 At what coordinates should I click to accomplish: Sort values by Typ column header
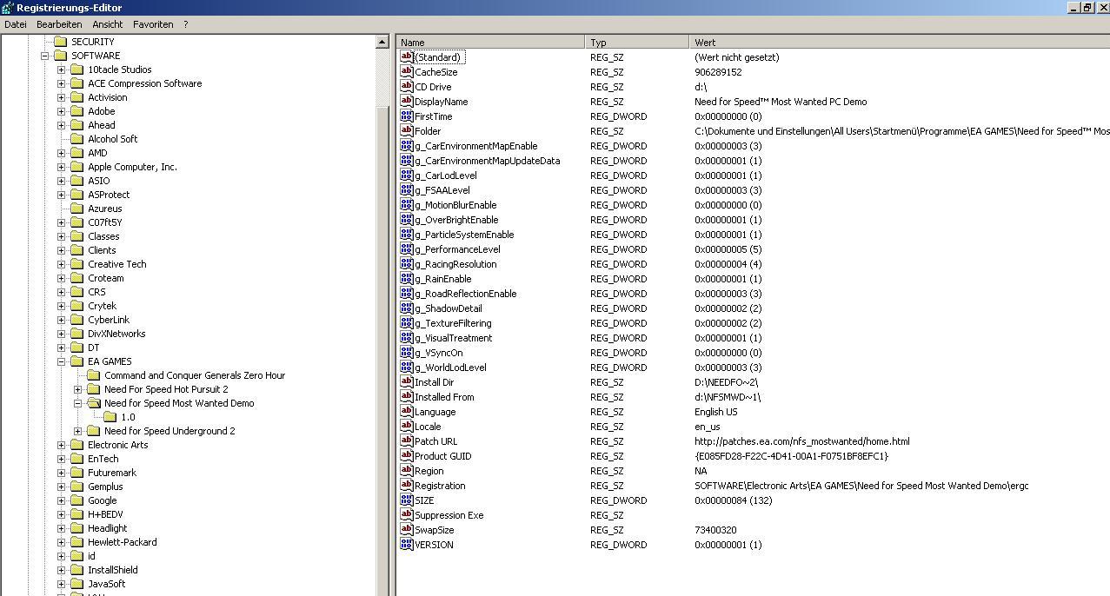pyautogui.click(x=638, y=42)
